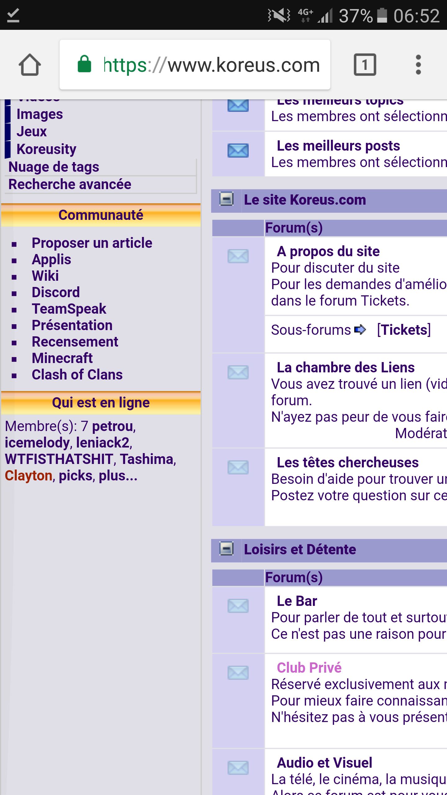The width and height of the screenshot is (447, 795).
Task: Open the Koreusity menu item
Action: (46, 149)
